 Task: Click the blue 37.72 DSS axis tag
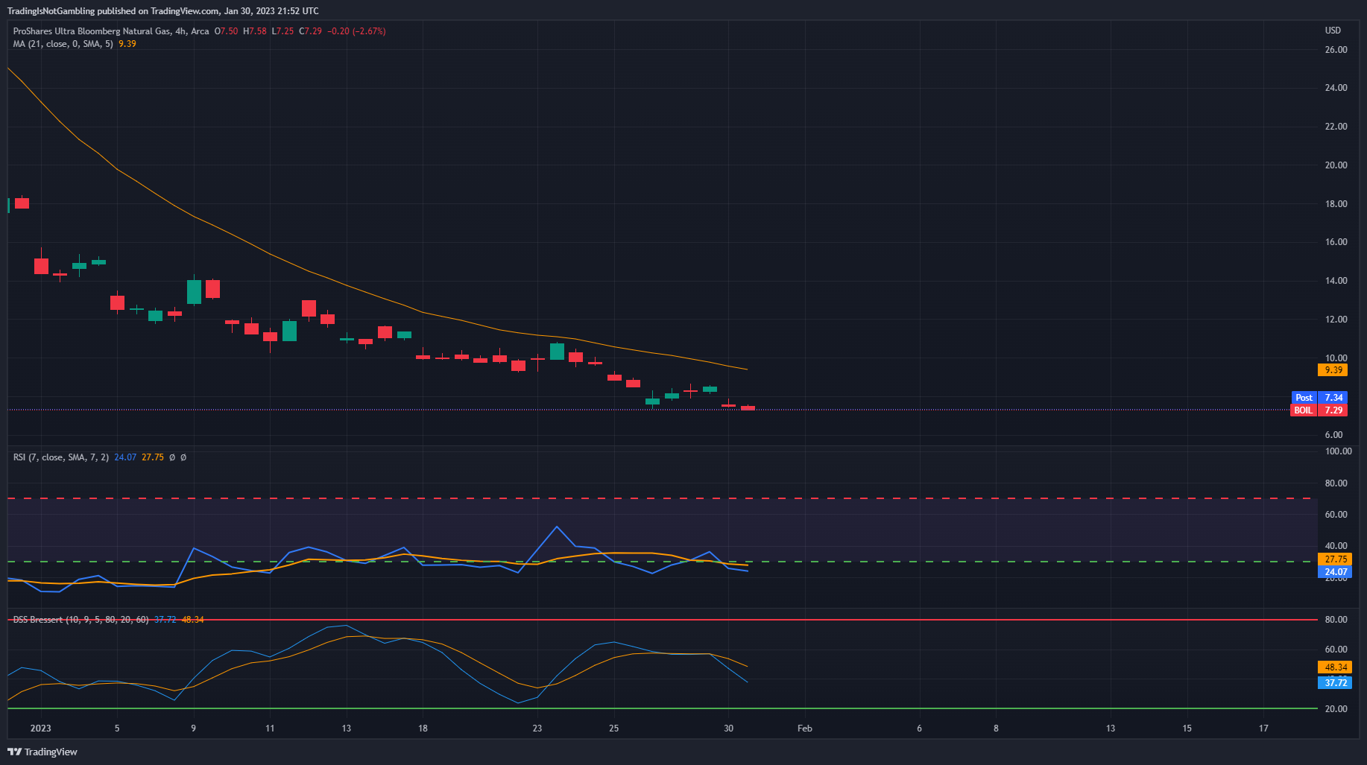[1334, 683]
